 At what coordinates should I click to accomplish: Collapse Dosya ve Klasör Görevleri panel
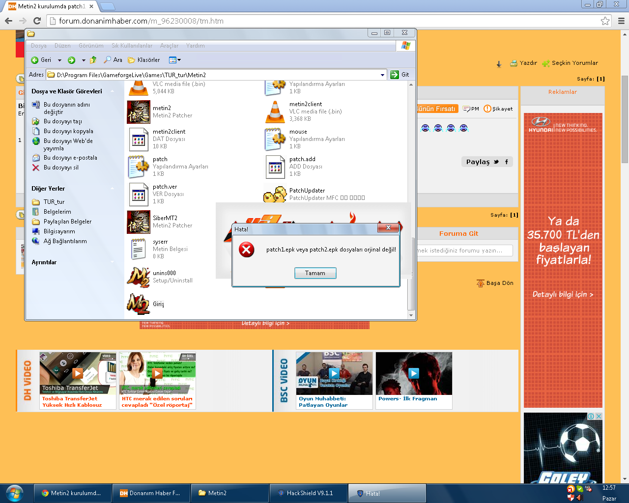click(x=113, y=91)
